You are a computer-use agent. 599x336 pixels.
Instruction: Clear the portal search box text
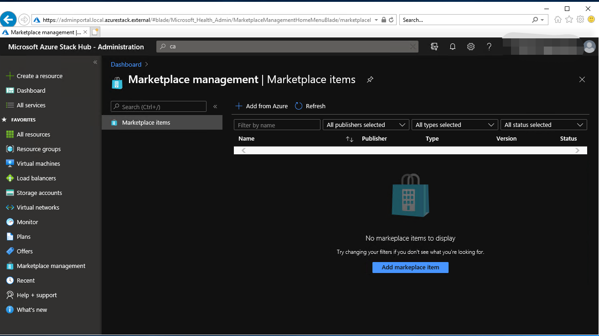[x=413, y=47]
